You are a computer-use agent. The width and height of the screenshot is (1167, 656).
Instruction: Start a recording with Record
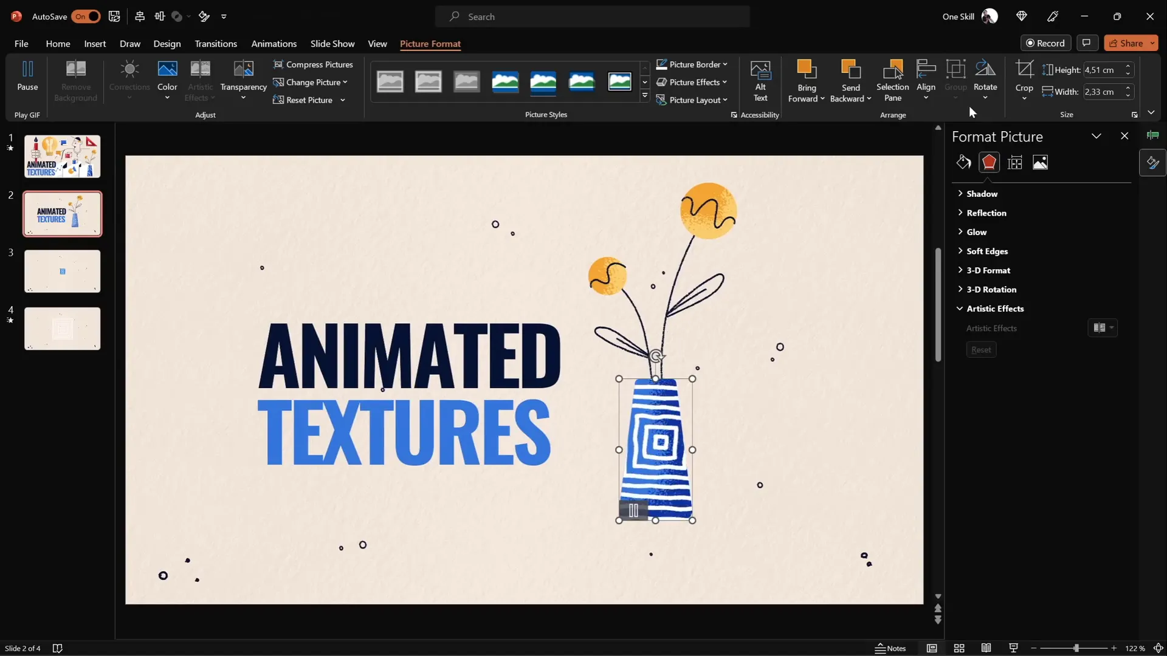tap(1046, 43)
